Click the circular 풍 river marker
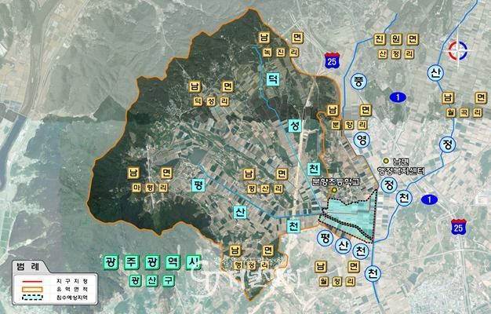Image resolution: width=491 pixels, height=314 pixels. coord(360,81)
